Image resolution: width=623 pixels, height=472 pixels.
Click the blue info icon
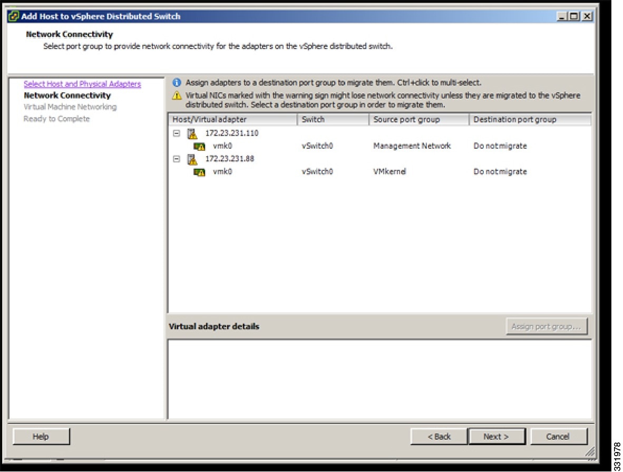[177, 83]
